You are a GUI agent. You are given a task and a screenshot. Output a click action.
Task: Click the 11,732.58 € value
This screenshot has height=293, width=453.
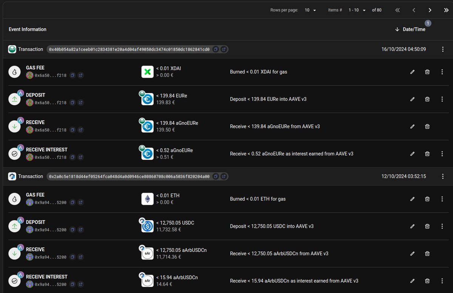point(169,230)
